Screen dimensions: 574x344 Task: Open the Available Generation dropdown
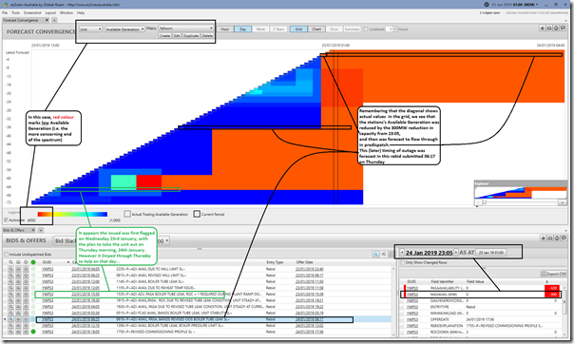pos(124,29)
